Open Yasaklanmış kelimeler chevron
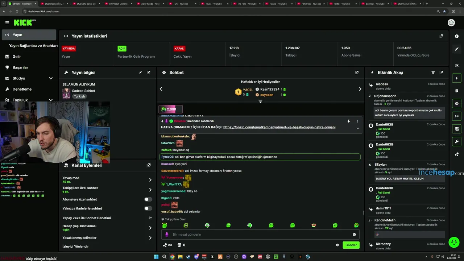 click(150, 238)
